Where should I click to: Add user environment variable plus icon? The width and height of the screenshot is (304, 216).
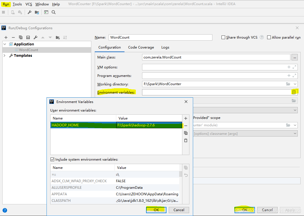pos(186,118)
